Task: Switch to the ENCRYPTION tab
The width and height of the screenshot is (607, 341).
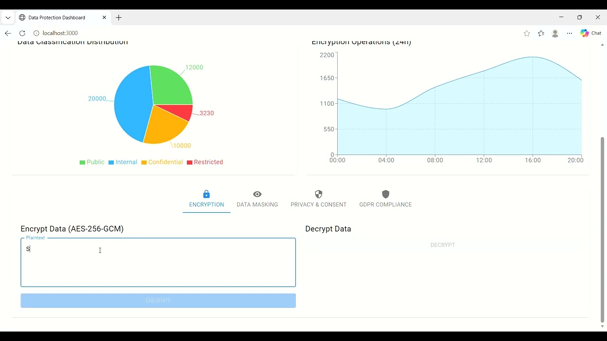Action: (x=206, y=199)
